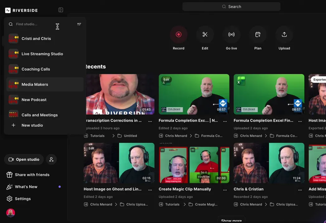
Task: Click the Chris & Cristian video thumbnail
Action: (x=269, y=162)
